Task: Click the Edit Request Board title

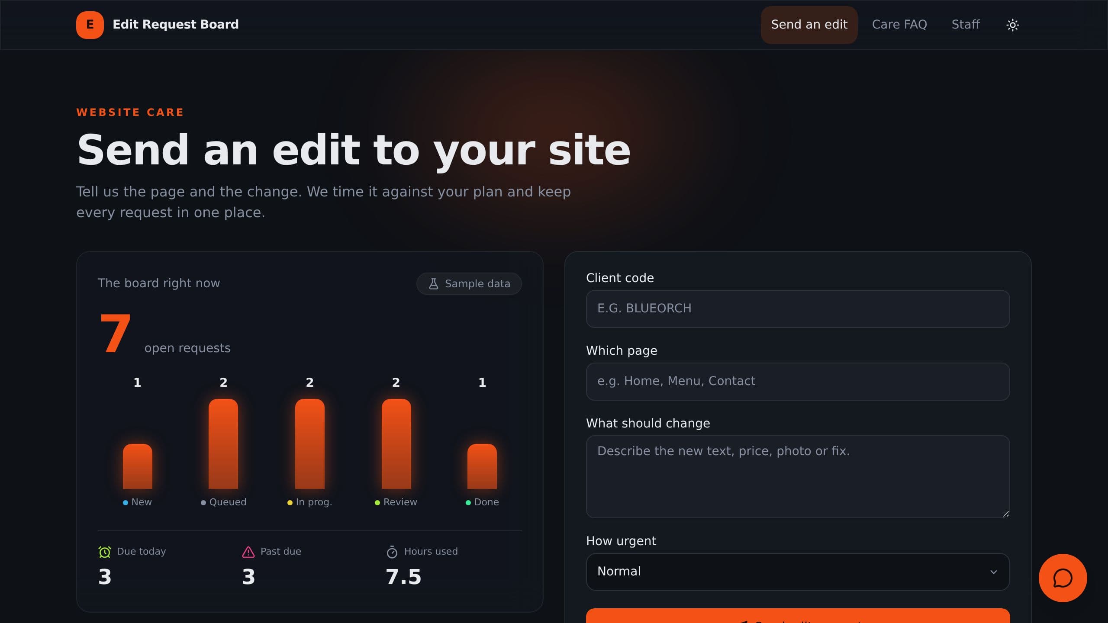Action: click(x=175, y=25)
